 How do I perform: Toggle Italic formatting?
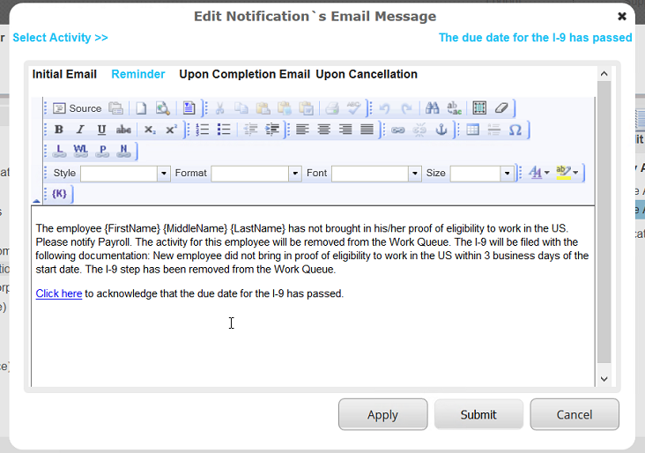[x=80, y=130]
